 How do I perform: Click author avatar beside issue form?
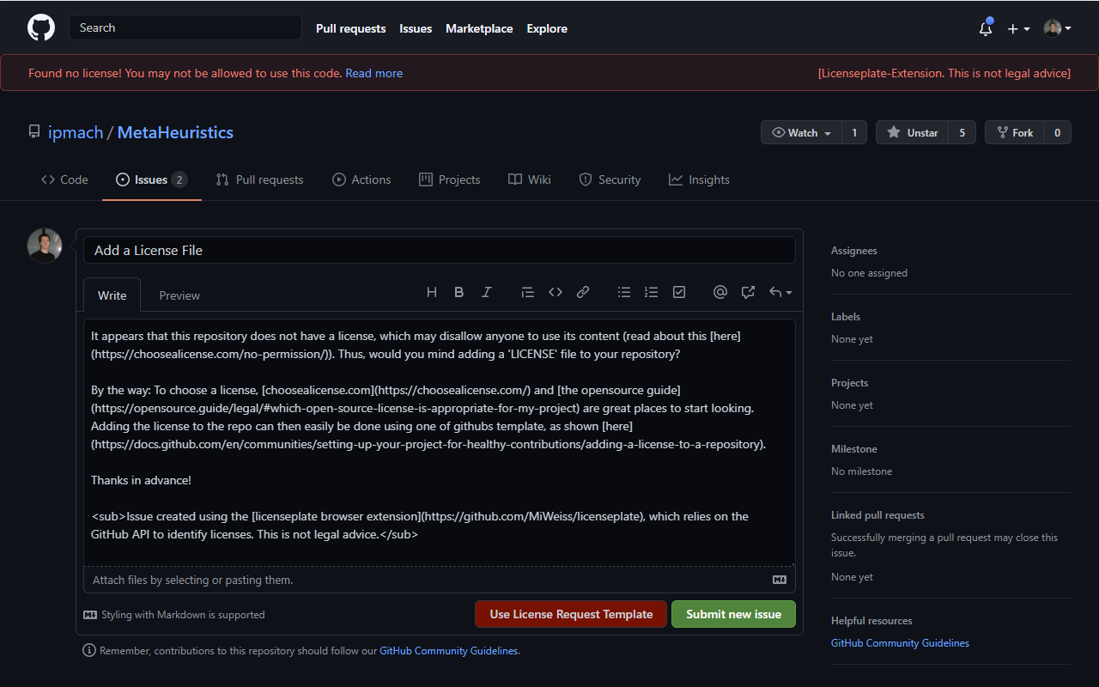[45, 246]
